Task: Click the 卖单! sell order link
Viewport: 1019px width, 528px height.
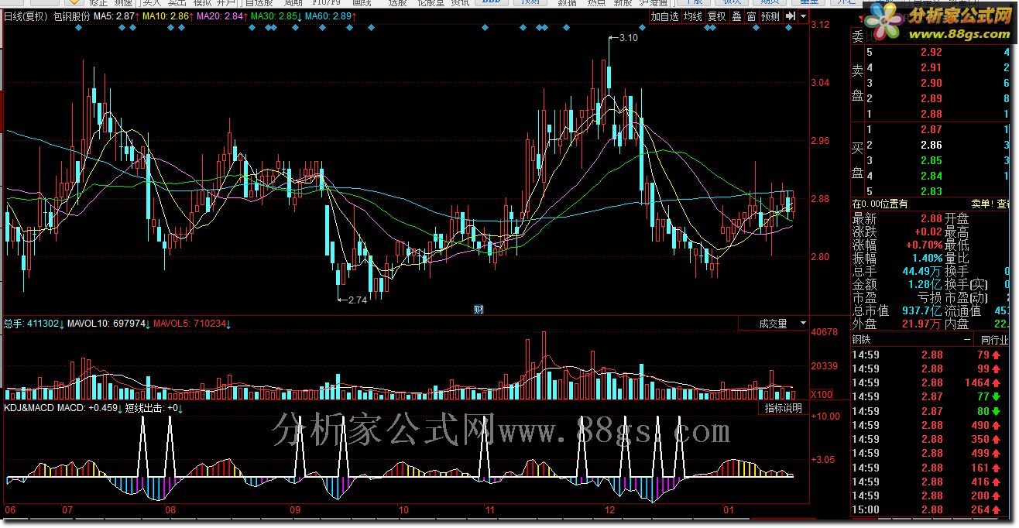Action: [981, 204]
